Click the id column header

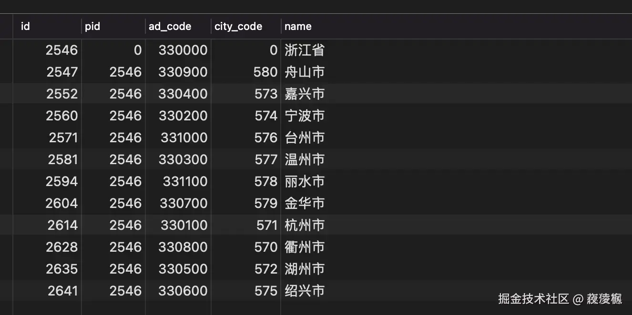25,27
